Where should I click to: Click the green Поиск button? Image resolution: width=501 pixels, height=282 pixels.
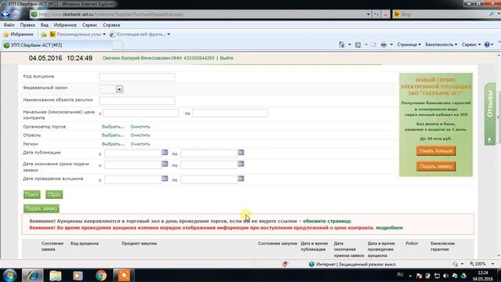[32, 194]
